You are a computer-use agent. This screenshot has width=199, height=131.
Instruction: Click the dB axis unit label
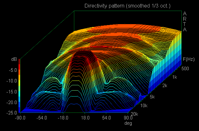pyautogui.click(x=13, y=59)
